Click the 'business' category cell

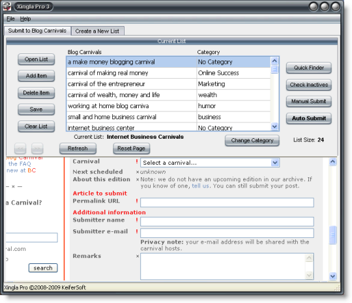click(233, 117)
